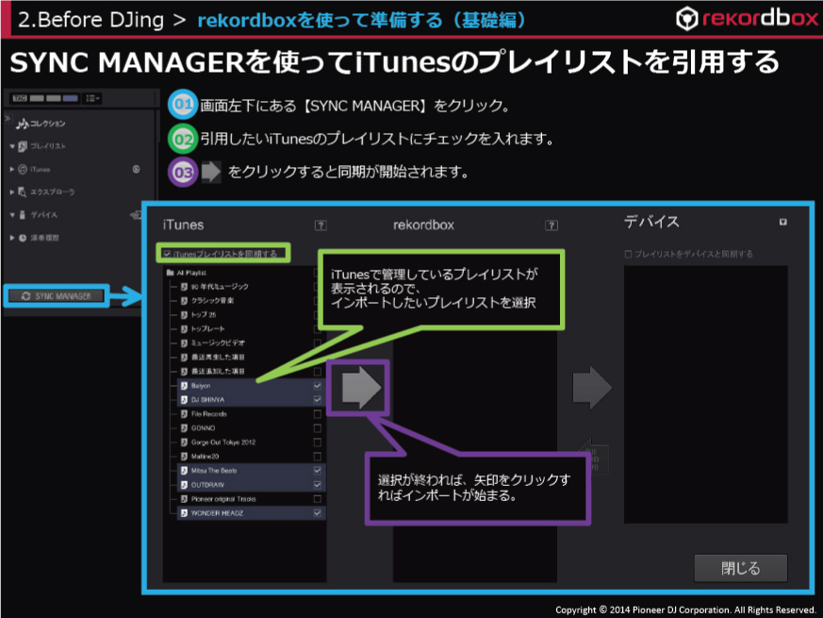Click the SYNC MANAGER button

click(x=57, y=296)
